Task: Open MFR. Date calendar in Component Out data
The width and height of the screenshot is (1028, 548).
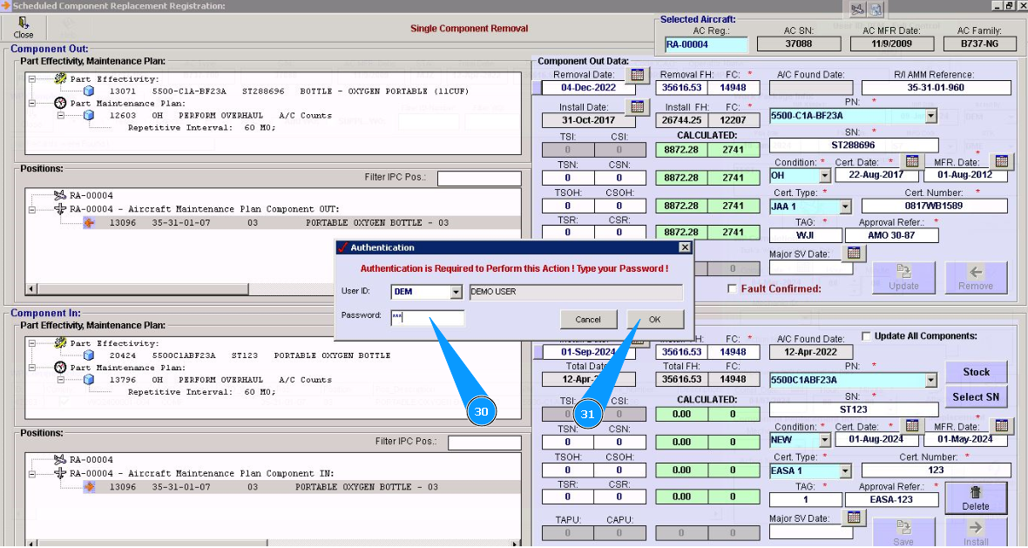Action: [x=1001, y=161]
